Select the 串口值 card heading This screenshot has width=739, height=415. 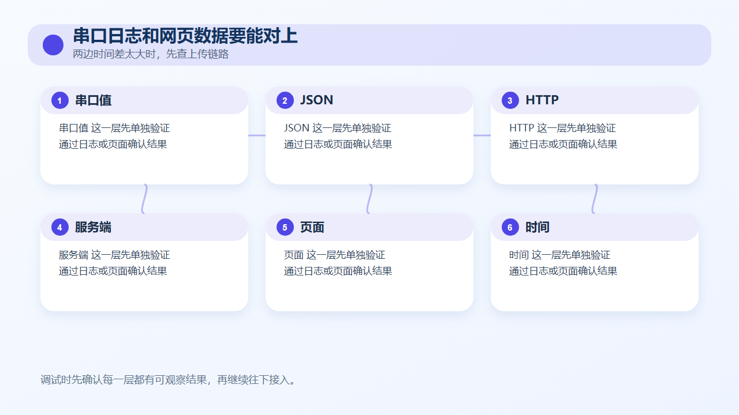93,100
